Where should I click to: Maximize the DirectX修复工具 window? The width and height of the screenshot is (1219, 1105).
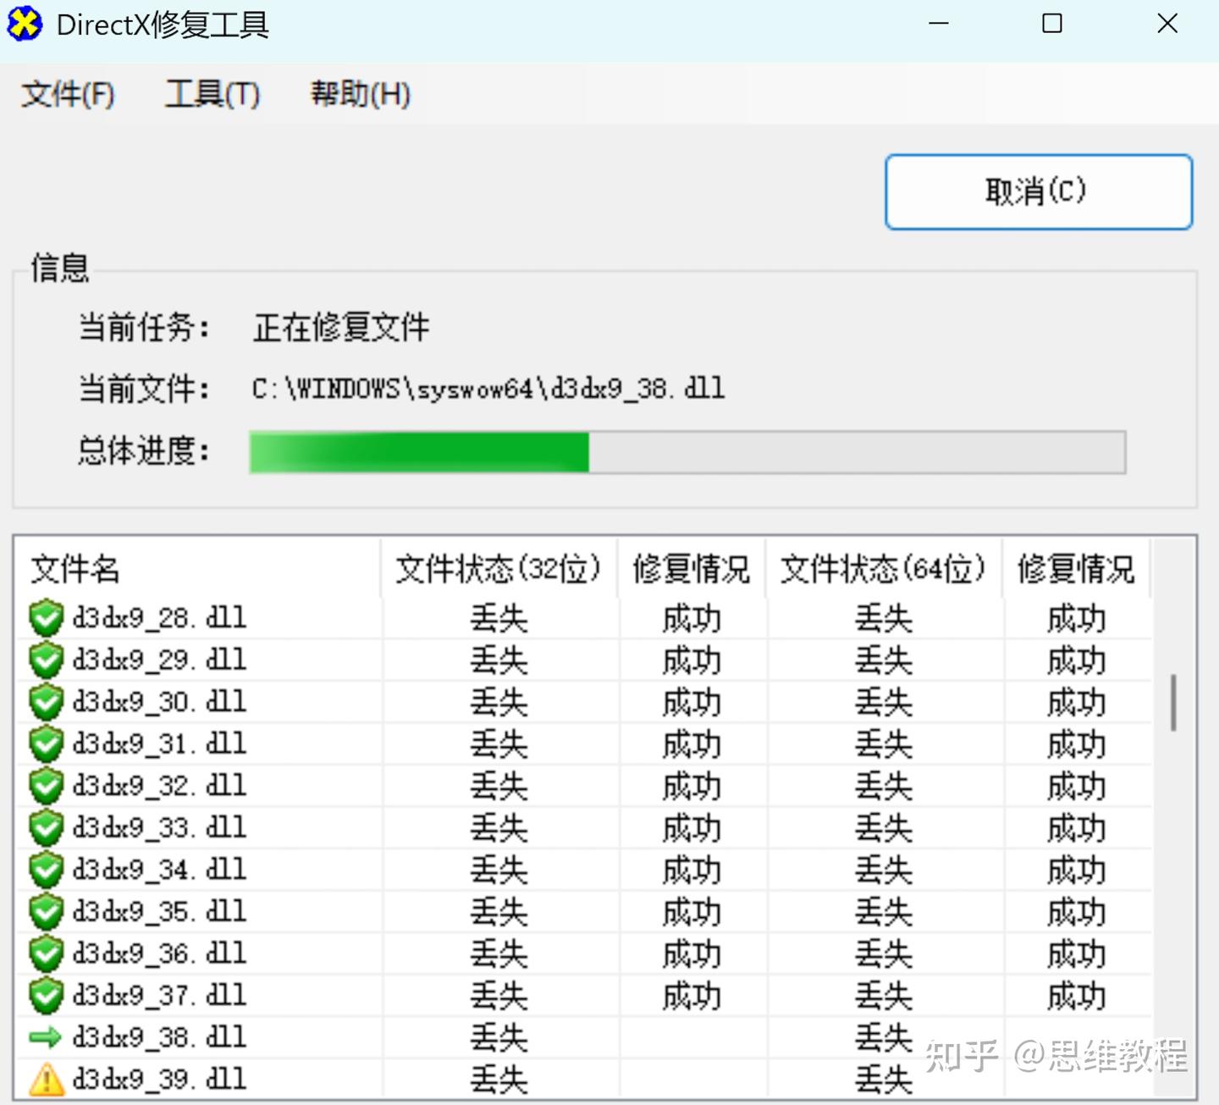click(1052, 24)
